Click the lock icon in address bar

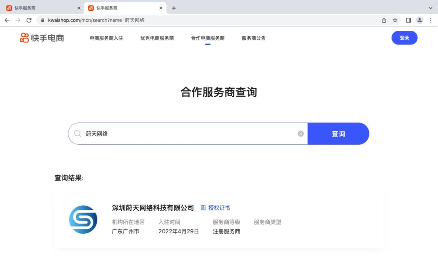tap(43, 20)
